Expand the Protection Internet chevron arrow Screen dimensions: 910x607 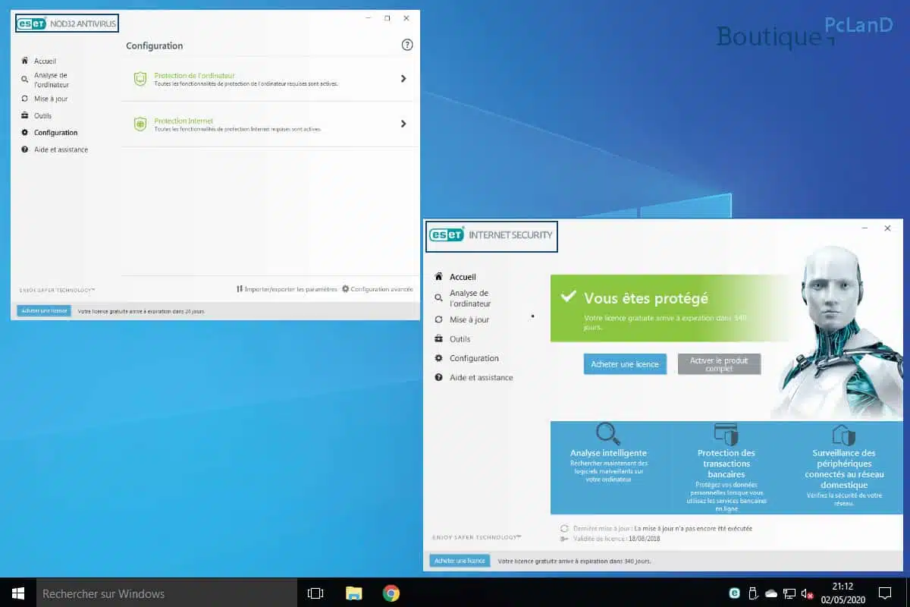pyautogui.click(x=403, y=124)
